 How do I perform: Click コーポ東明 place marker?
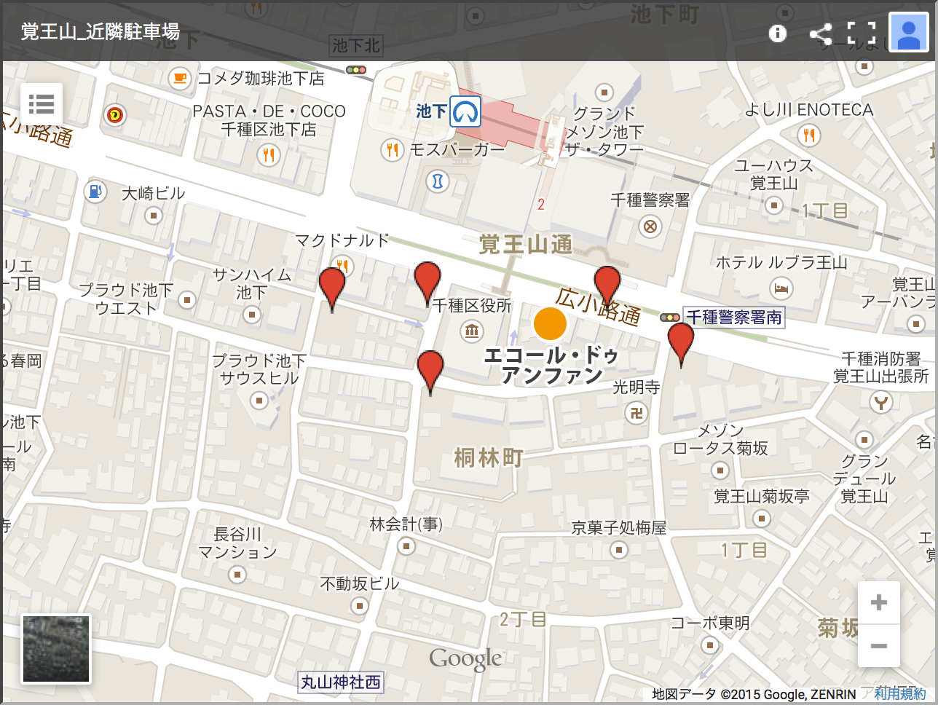[710, 645]
